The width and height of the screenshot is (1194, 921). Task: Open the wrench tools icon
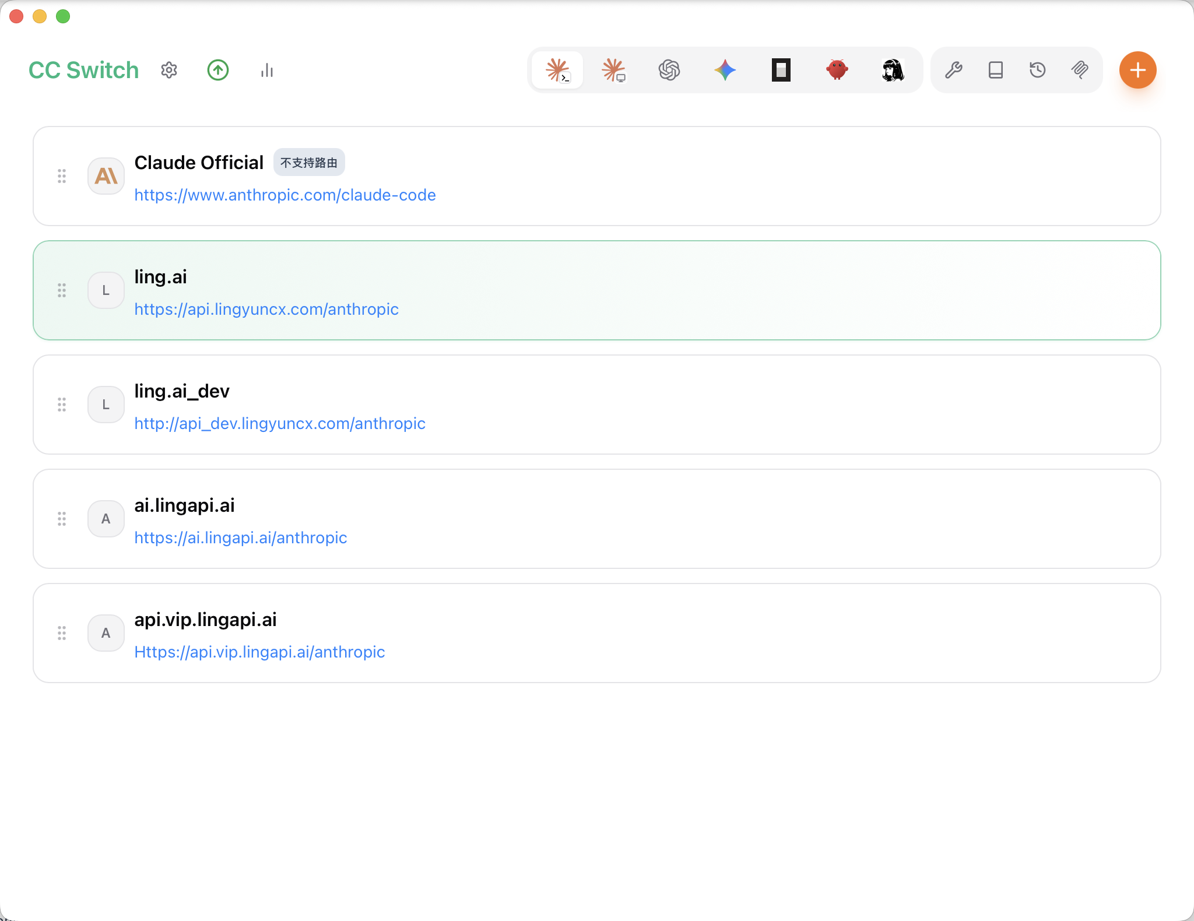tap(954, 70)
